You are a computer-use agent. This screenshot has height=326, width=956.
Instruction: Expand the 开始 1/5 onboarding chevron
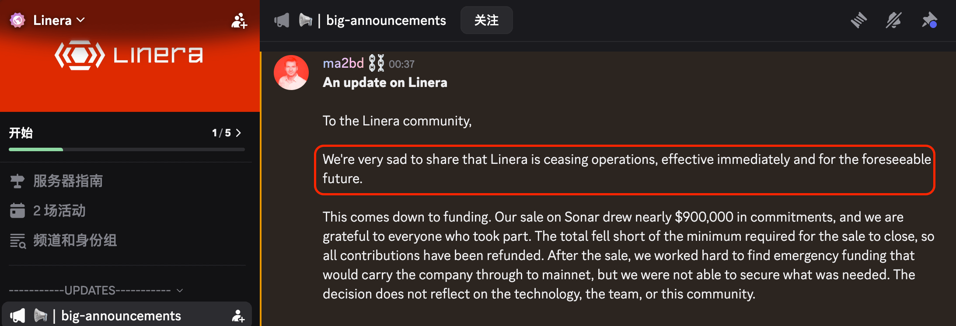pos(238,133)
